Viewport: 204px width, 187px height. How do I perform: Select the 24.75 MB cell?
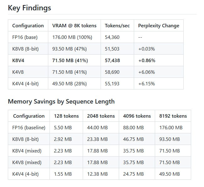click(x=133, y=174)
